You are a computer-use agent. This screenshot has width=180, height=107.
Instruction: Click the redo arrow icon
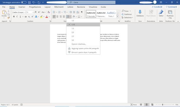pyautogui.click(x=39, y=2)
